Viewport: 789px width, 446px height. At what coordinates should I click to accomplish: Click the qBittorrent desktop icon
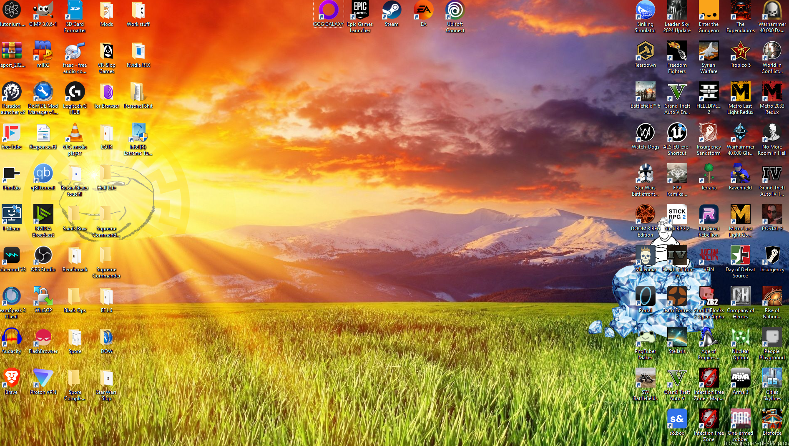coord(43,174)
